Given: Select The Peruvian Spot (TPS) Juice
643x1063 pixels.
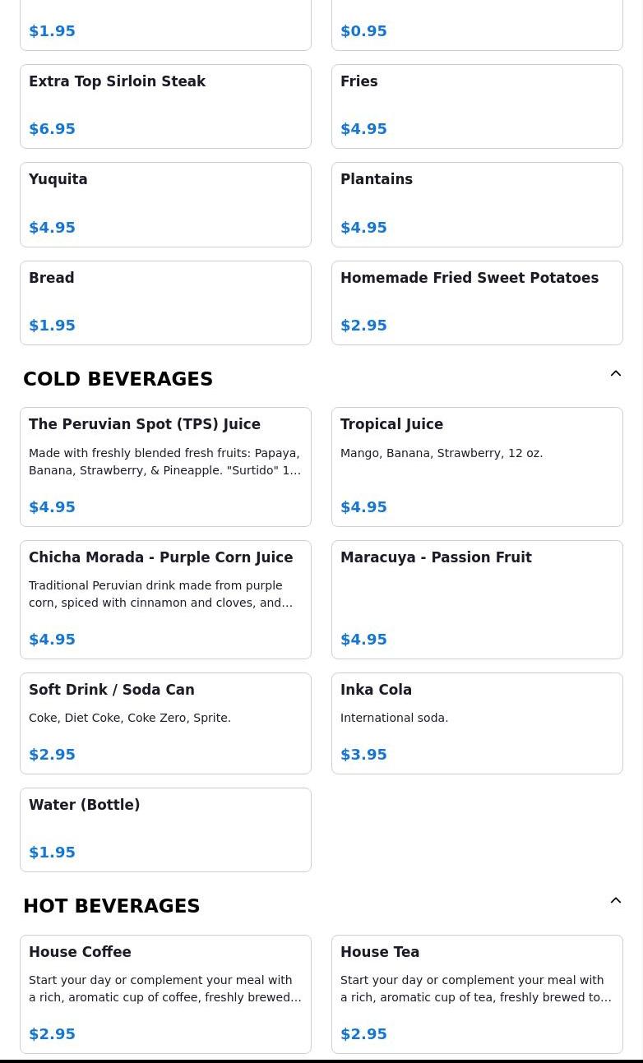Looking at the screenshot, I should click(x=165, y=466).
